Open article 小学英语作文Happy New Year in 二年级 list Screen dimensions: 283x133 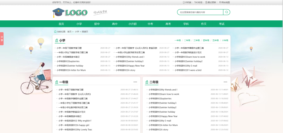tap(163, 116)
